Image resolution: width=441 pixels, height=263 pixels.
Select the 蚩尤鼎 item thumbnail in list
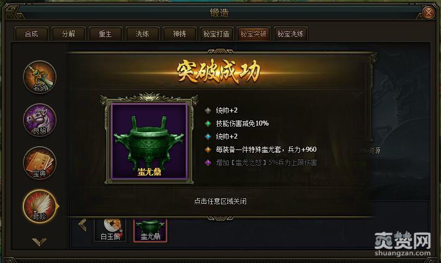point(150,230)
